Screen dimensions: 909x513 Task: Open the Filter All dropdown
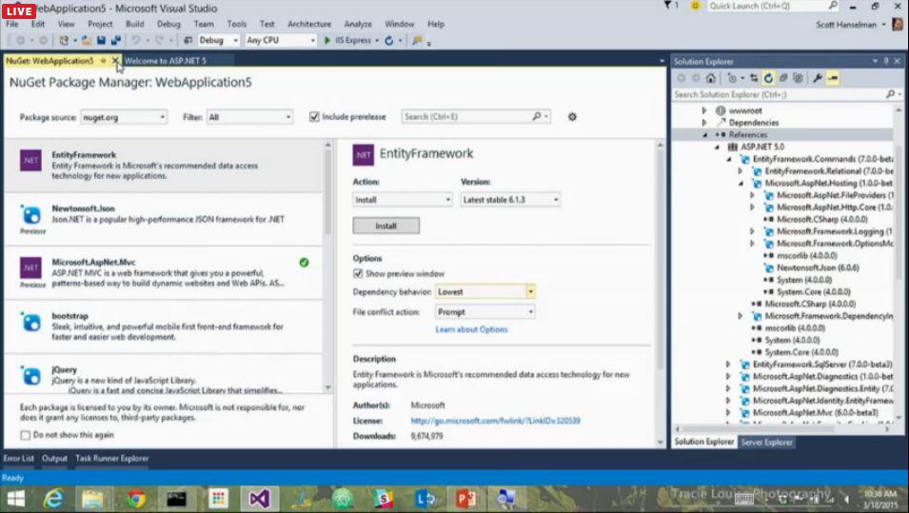[249, 117]
